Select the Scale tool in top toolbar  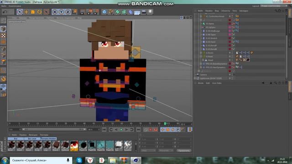point(33,12)
